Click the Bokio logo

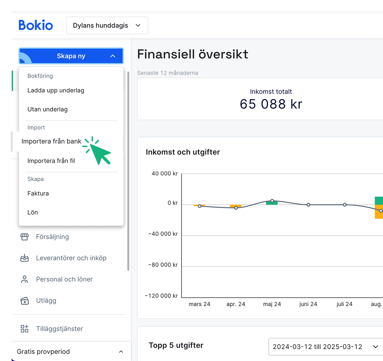pos(36,25)
